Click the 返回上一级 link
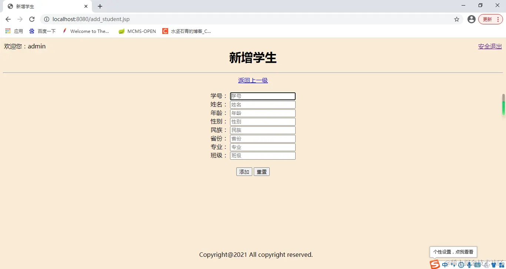Screen dimensions: 506x269 (x=253, y=80)
